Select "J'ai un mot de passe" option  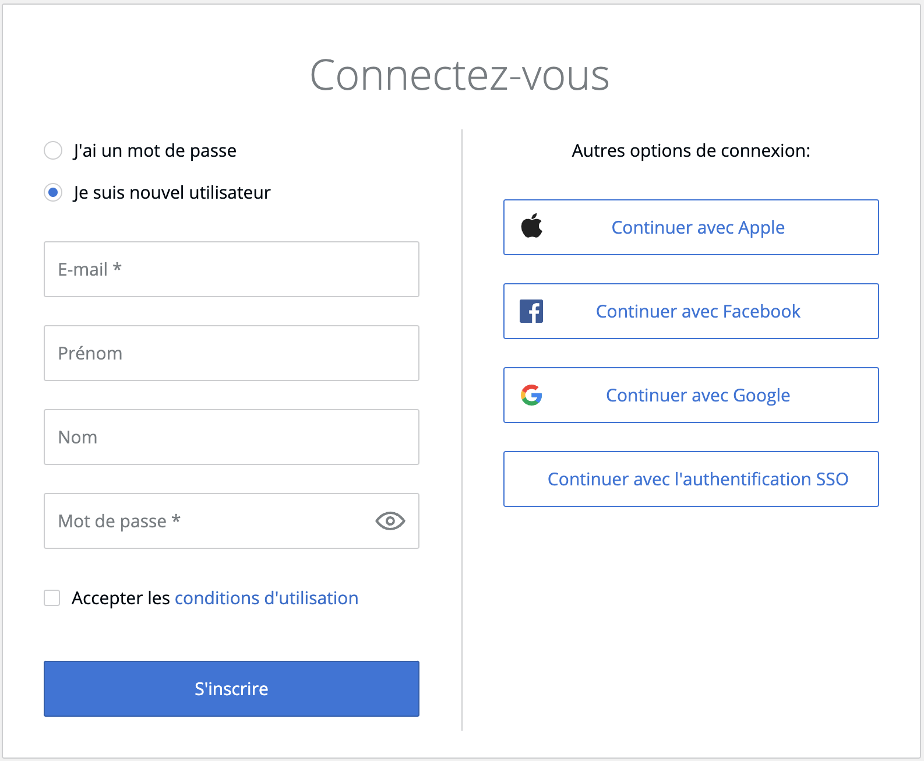(x=53, y=150)
